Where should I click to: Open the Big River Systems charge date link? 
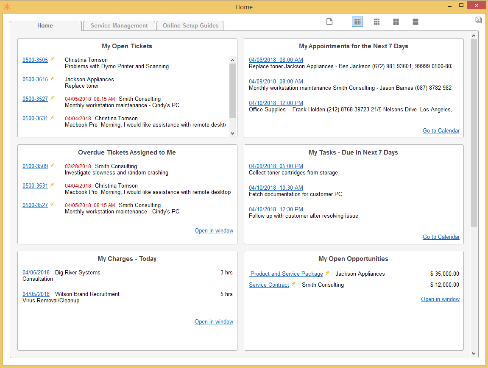coord(36,273)
